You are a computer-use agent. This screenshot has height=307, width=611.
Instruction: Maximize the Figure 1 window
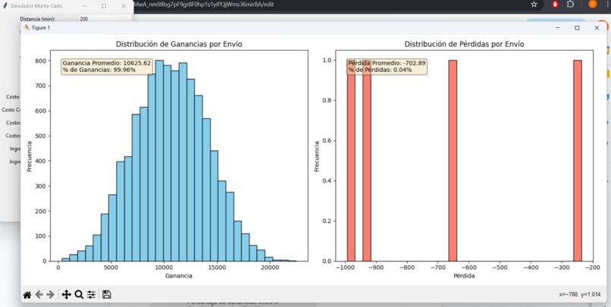pyautogui.click(x=577, y=27)
